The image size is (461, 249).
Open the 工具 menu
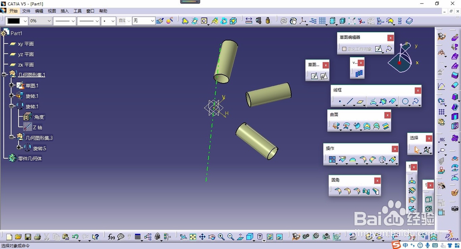(x=77, y=11)
